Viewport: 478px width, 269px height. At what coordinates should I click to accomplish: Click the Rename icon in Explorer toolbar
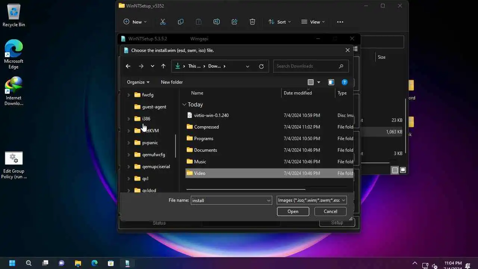[x=217, y=22]
